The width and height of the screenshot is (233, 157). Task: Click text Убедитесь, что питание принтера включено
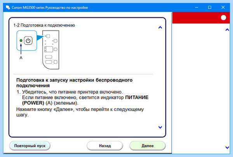click(72, 92)
